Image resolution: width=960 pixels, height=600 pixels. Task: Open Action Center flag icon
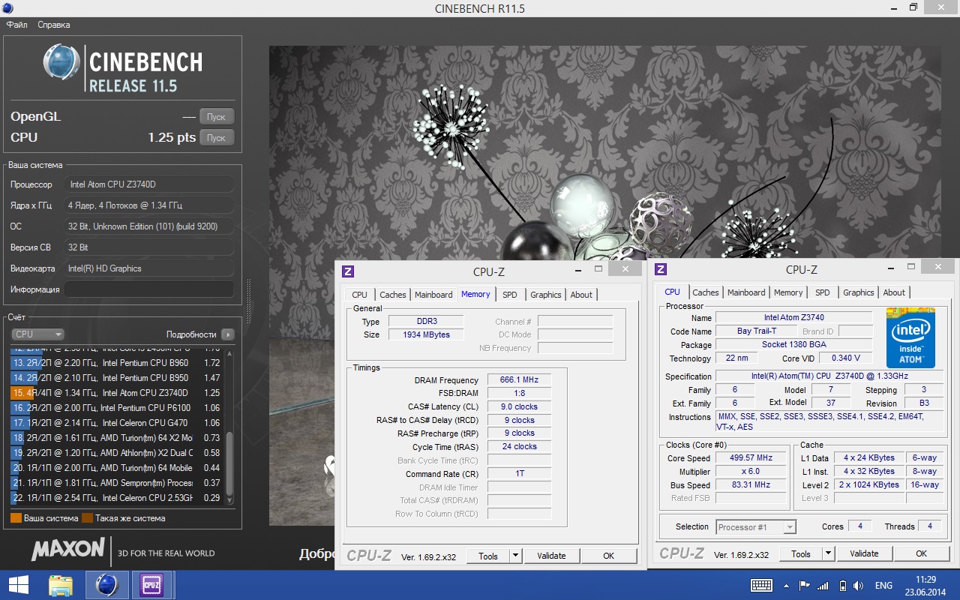(x=804, y=586)
